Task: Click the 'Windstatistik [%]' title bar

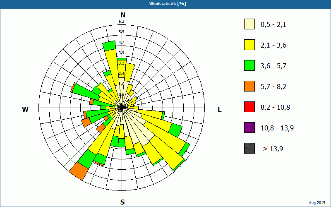Action: tap(165, 4)
